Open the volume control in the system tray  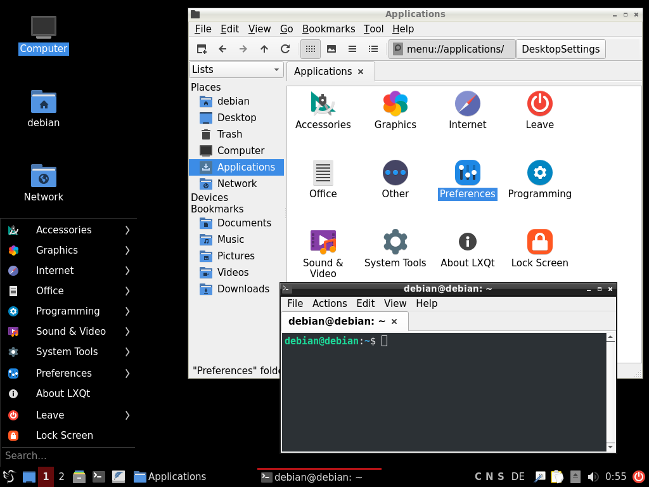click(593, 476)
